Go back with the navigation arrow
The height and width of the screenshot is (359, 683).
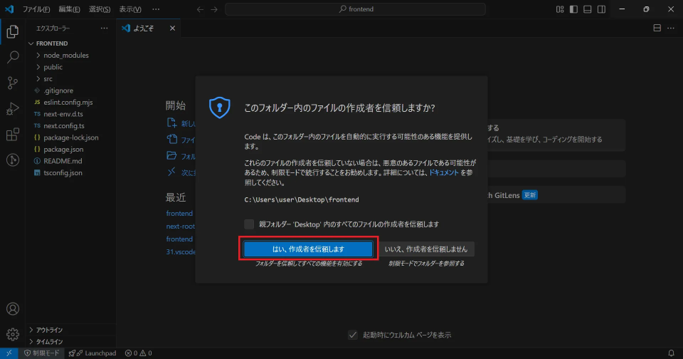click(200, 9)
